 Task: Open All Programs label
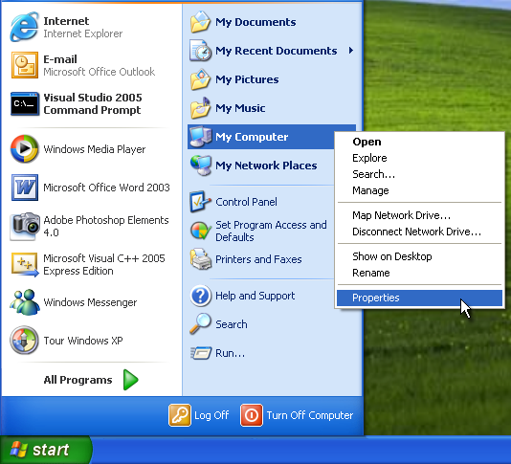point(78,380)
